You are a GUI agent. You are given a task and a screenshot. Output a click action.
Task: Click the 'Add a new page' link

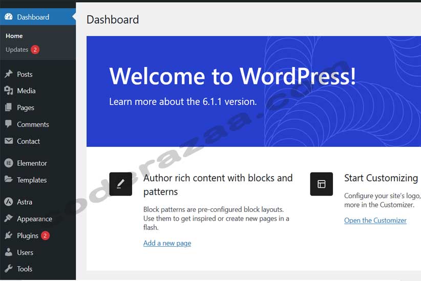click(x=167, y=243)
